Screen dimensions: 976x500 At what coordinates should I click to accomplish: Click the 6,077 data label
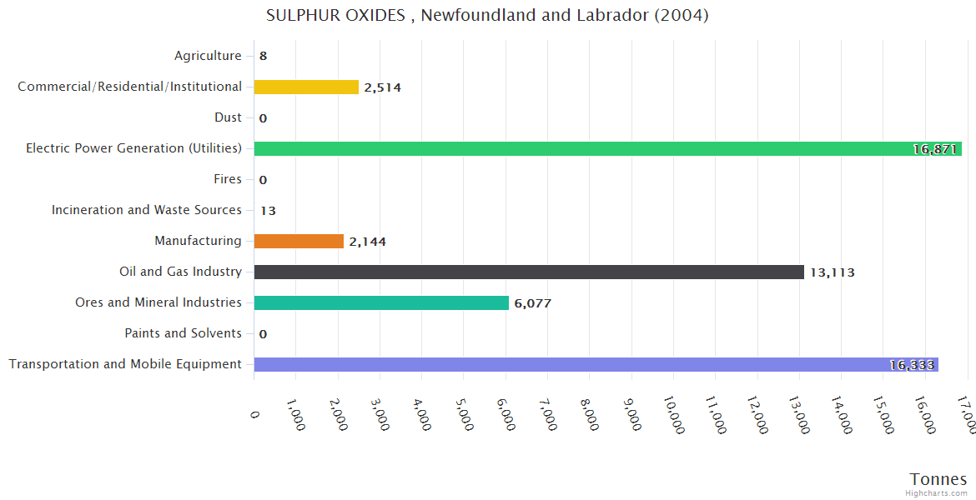pyautogui.click(x=532, y=303)
